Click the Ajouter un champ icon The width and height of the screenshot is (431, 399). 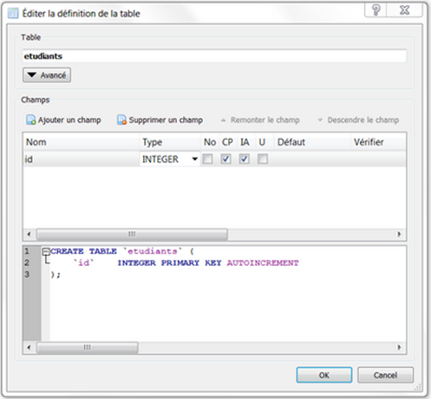click(31, 119)
